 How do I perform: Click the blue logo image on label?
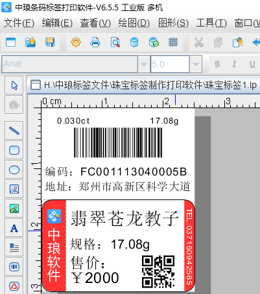[x=54, y=216]
